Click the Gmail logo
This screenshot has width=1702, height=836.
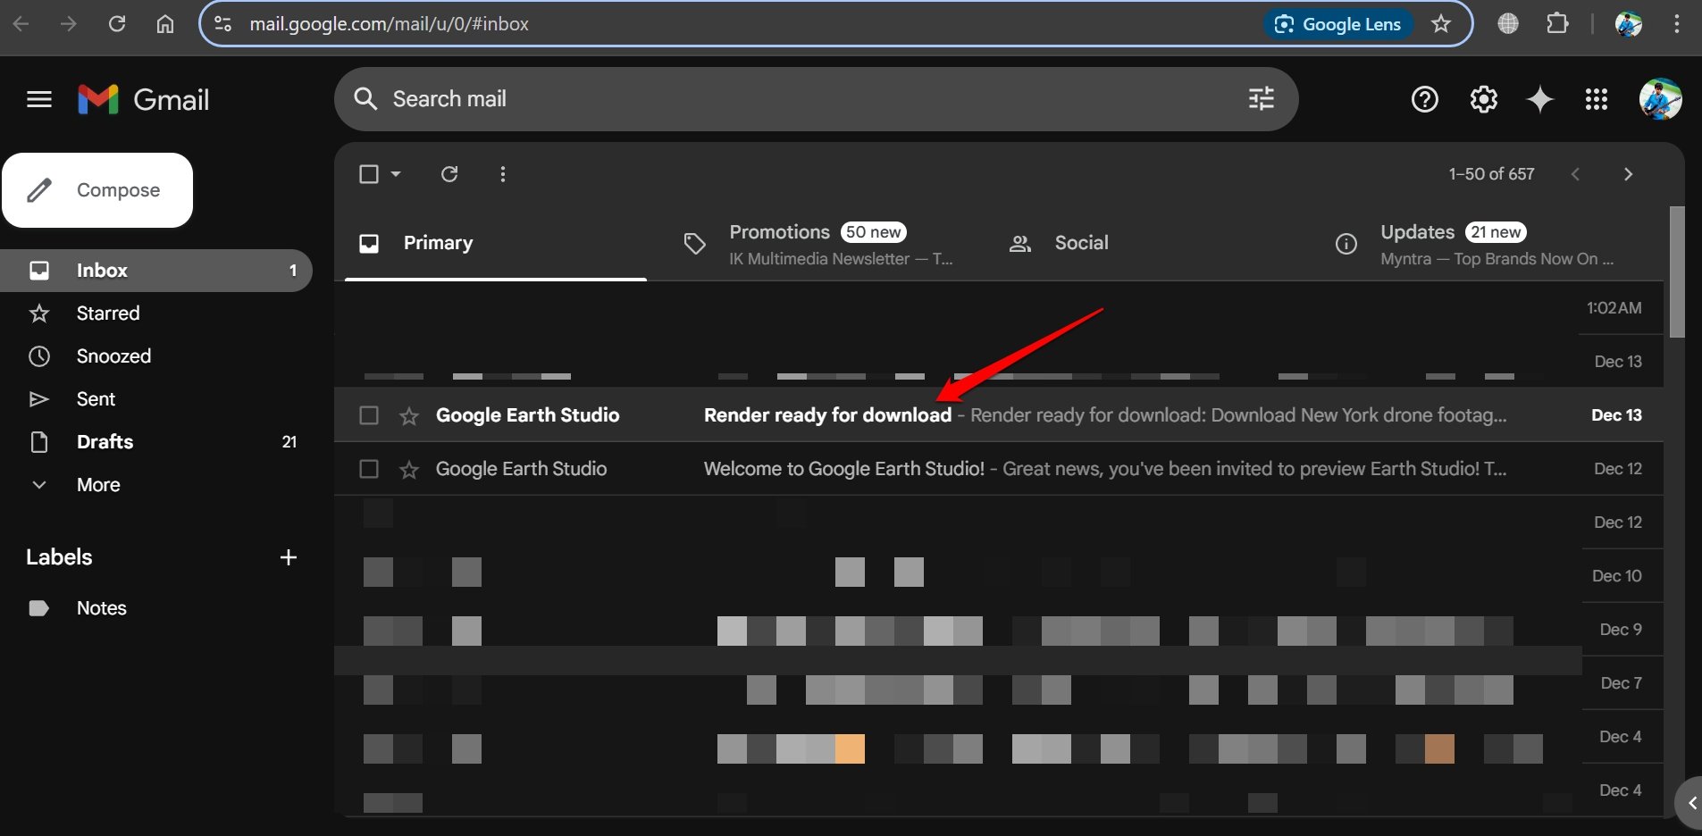[x=143, y=99]
